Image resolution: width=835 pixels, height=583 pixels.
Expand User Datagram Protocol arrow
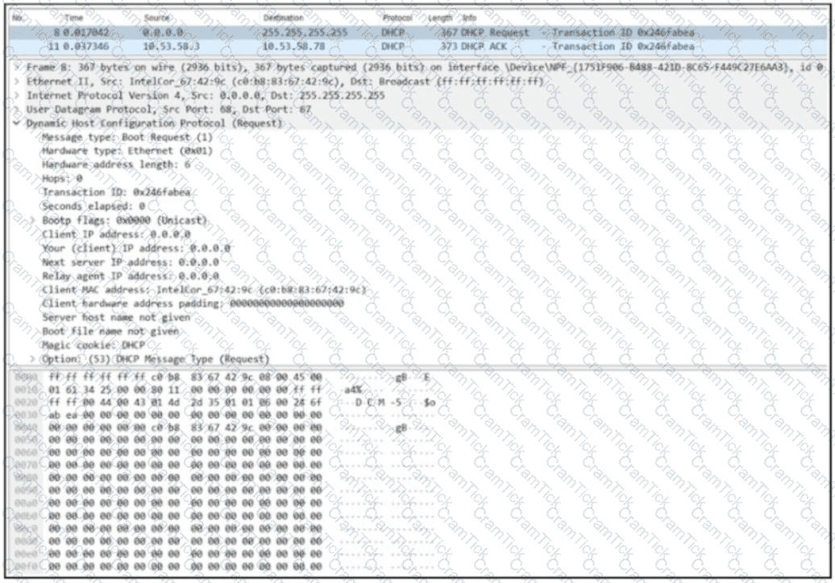(x=19, y=110)
